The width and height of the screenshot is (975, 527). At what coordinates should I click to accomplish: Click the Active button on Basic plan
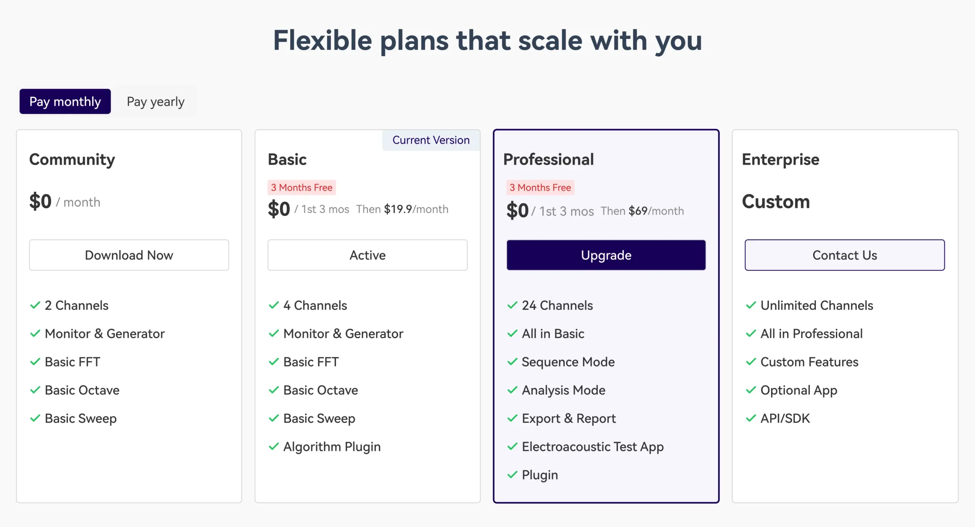coord(367,255)
